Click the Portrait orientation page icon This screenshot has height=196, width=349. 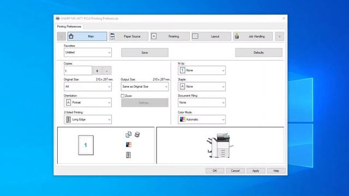(68, 102)
